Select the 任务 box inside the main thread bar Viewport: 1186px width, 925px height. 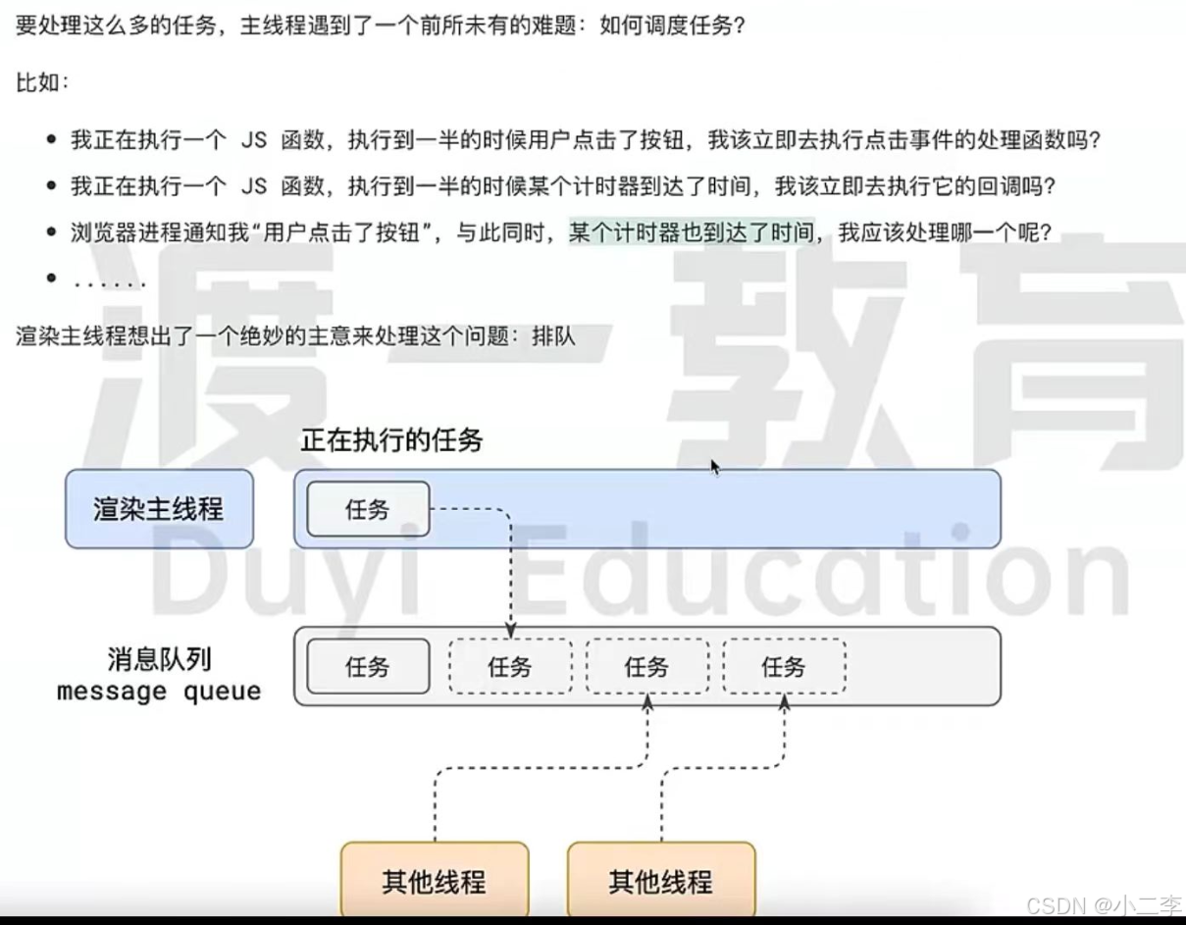(x=368, y=509)
